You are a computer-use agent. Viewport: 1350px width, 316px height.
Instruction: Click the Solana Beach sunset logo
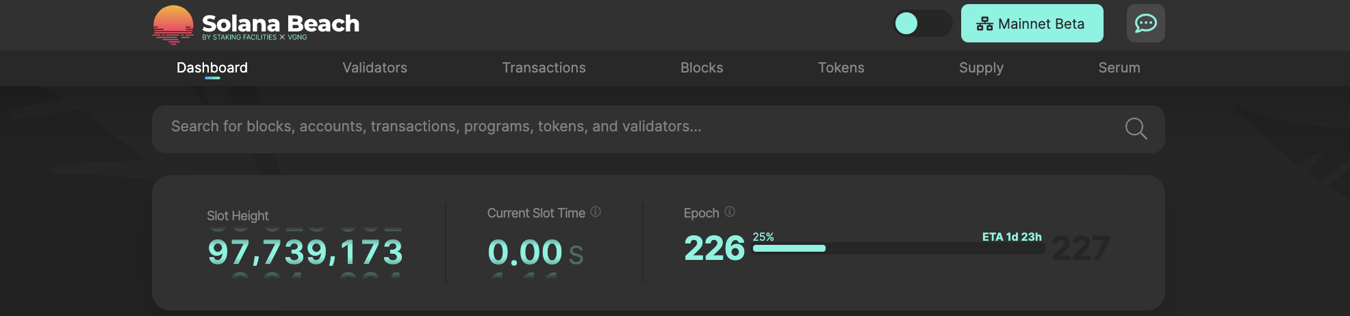pos(173,25)
